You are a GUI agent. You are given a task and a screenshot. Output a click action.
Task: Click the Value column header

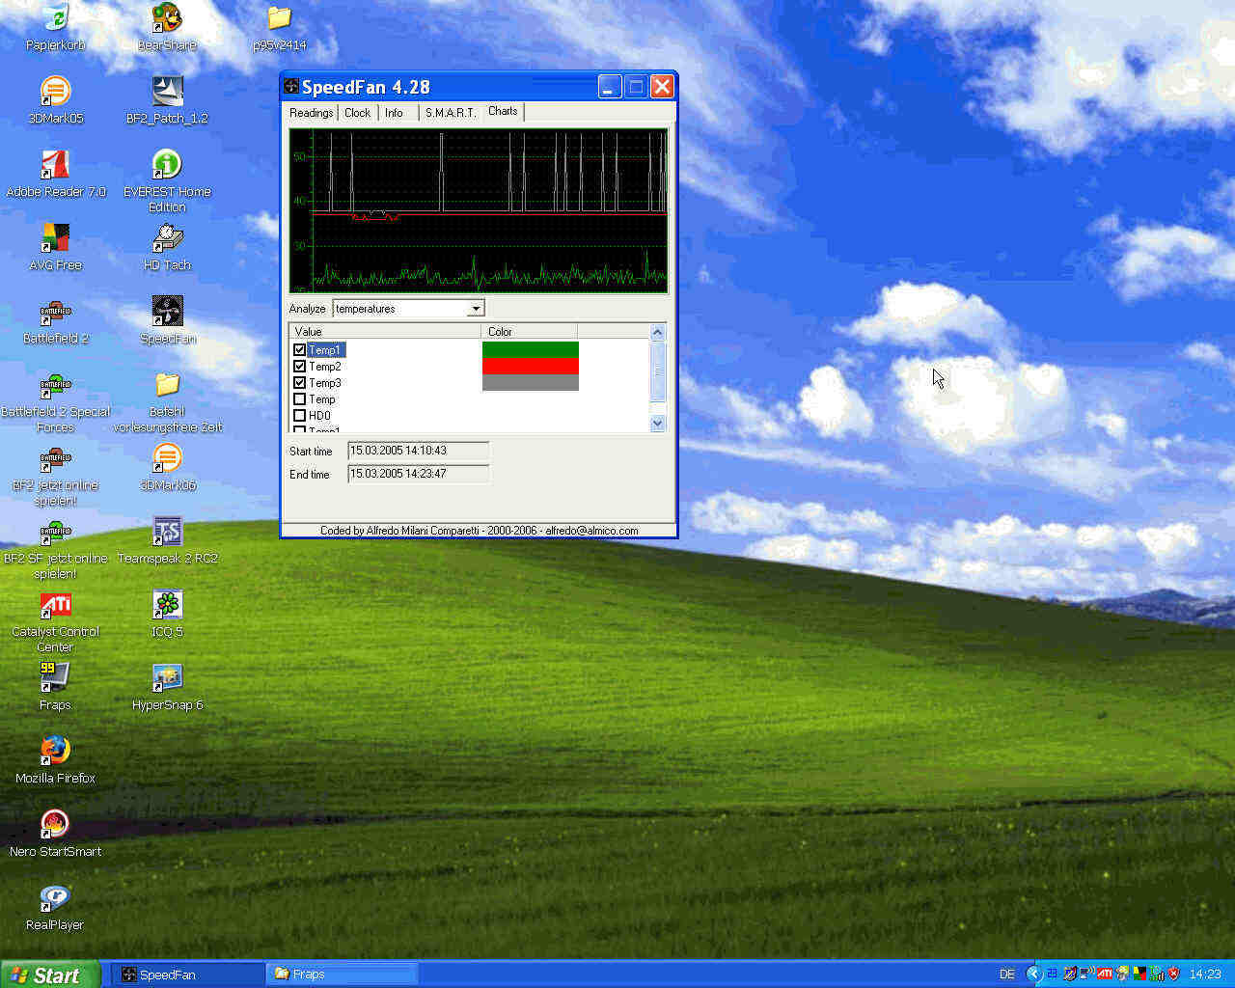pos(385,331)
